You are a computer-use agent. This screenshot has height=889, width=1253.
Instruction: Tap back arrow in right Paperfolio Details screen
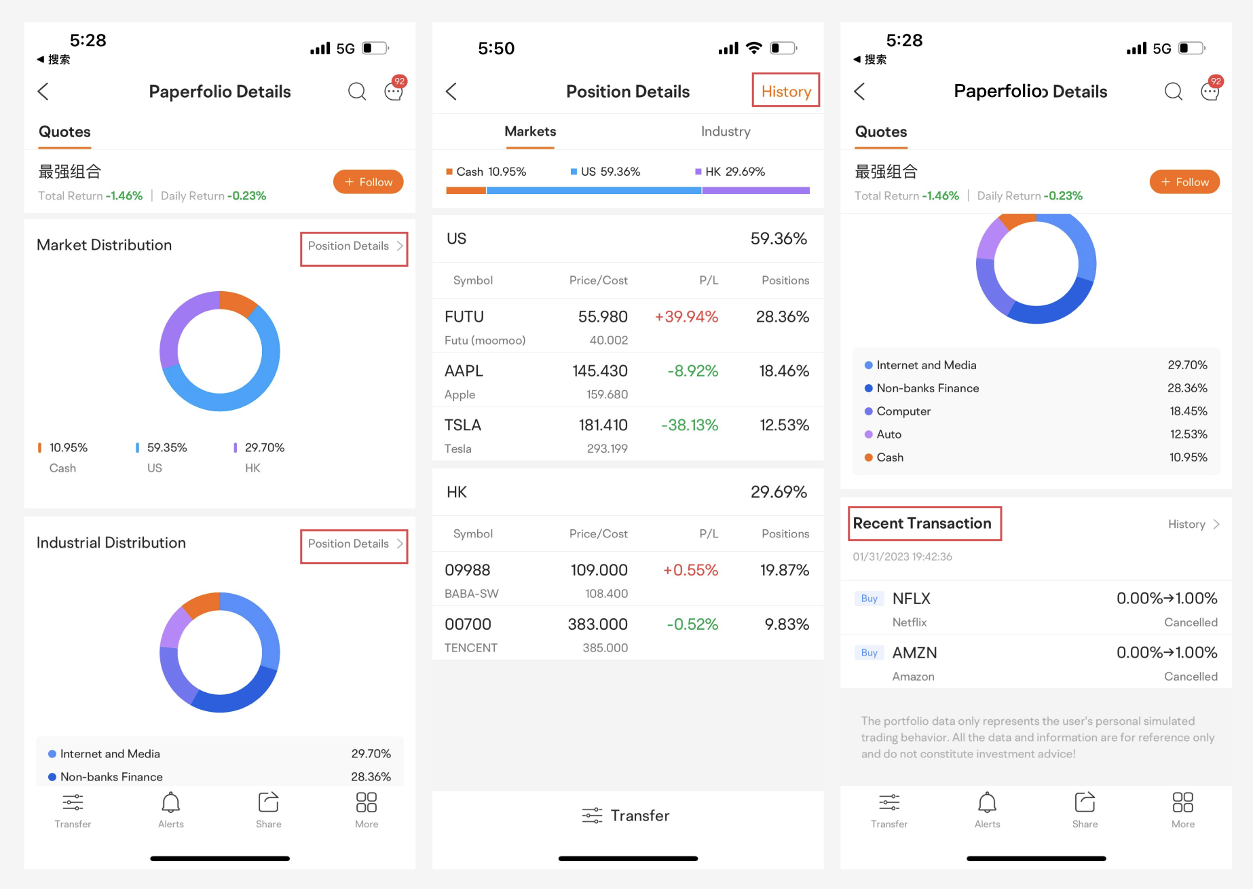860,92
